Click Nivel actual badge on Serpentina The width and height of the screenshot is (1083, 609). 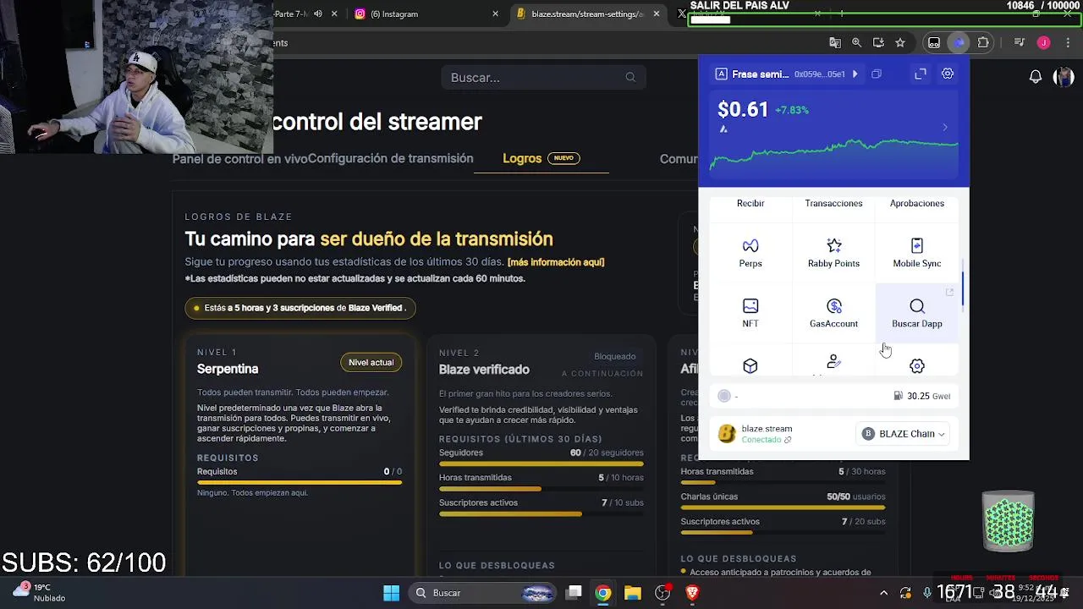click(x=371, y=362)
